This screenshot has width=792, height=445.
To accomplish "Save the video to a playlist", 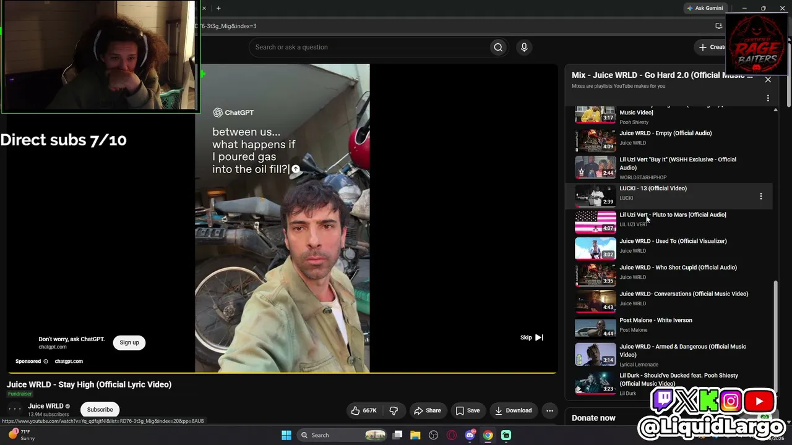I will [468, 410].
